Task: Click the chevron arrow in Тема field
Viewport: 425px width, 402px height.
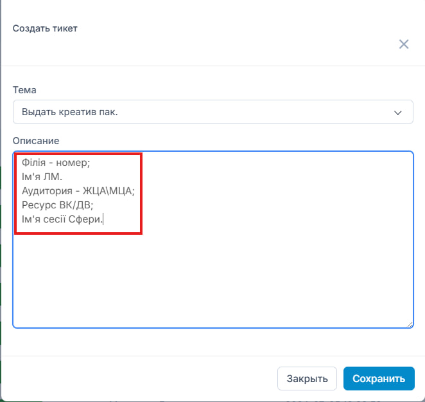Action: [x=398, y=113]
